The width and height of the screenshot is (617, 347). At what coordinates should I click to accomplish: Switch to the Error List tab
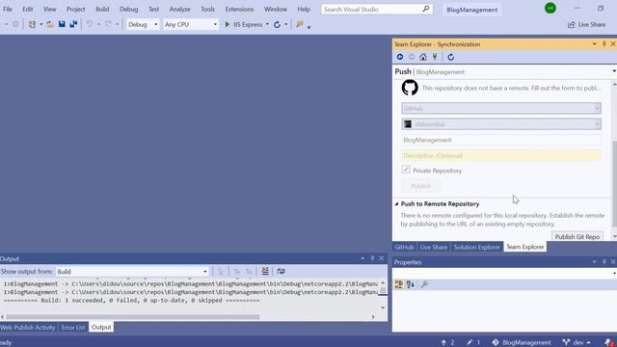point(73,327)
